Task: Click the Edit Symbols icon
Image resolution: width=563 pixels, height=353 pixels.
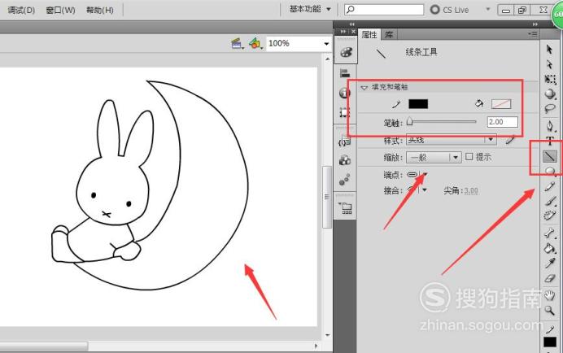Action: (256, 44)
